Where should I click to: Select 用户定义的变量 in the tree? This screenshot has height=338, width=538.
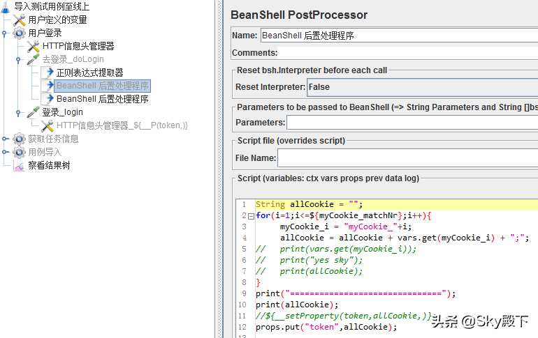(x=57, y=20)
